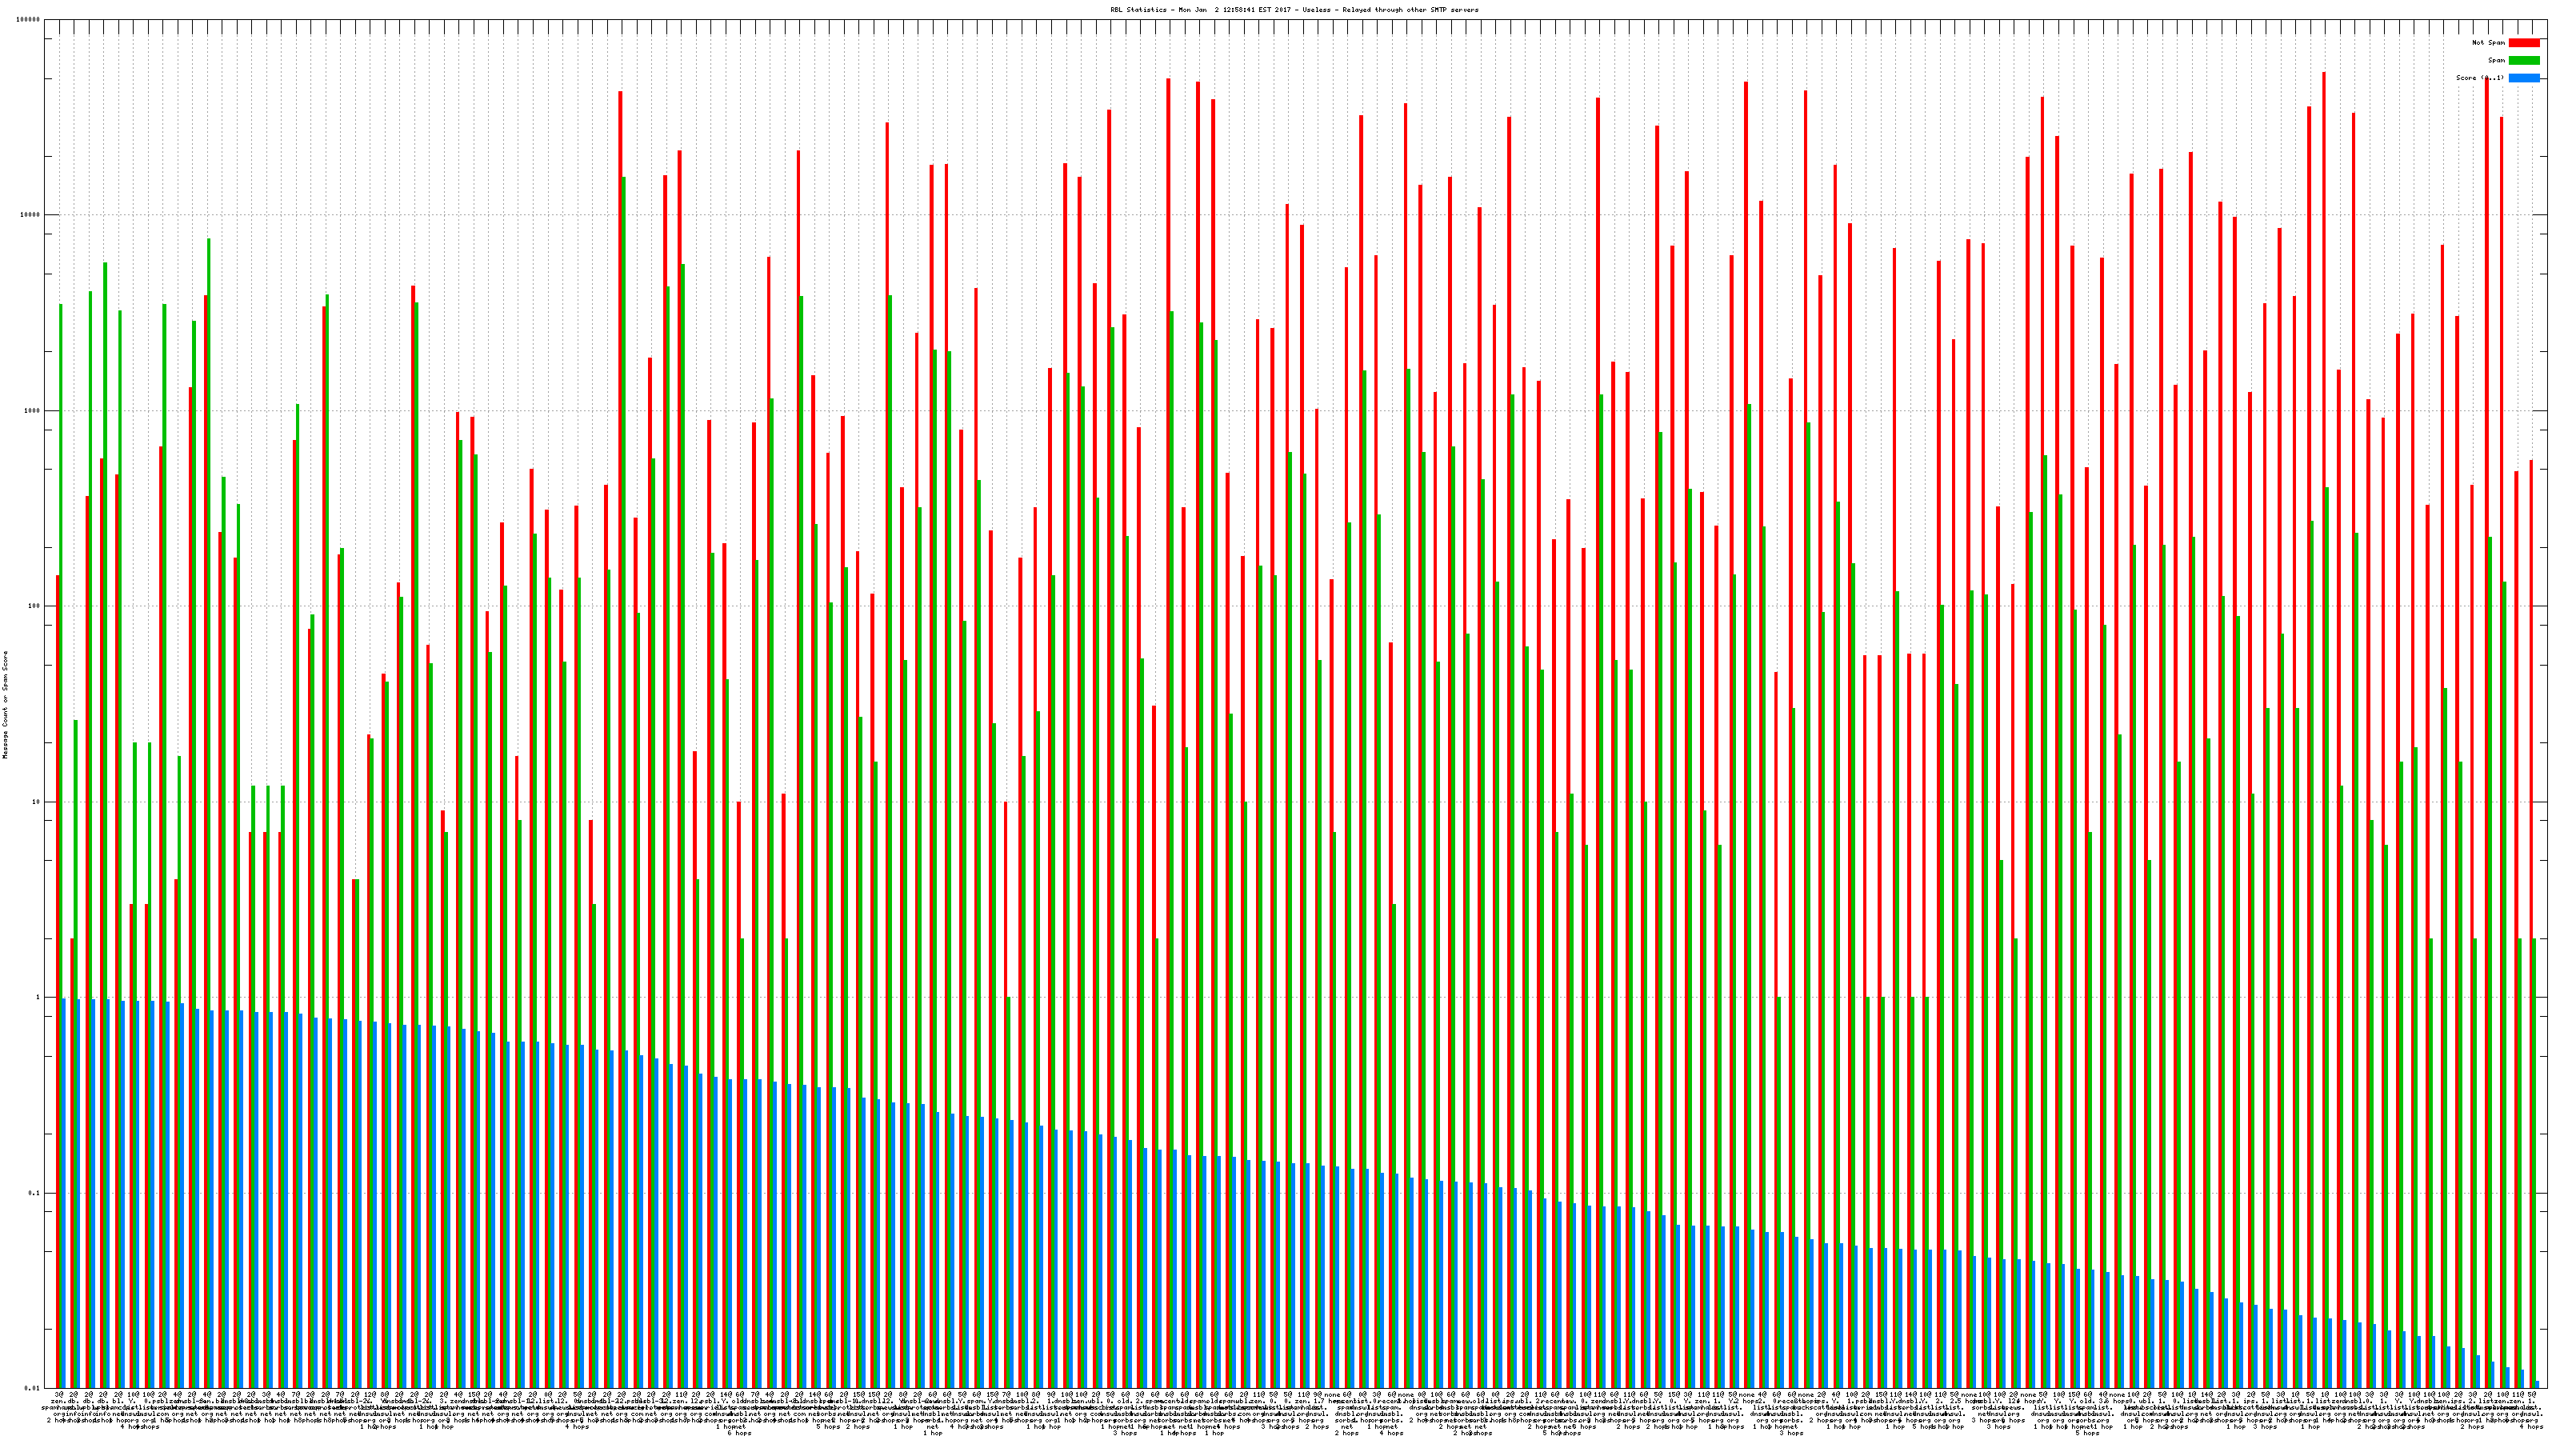Click the 0.01 y-axis tick label
The image size is (2560, 1440).
tap(33, 1388)
